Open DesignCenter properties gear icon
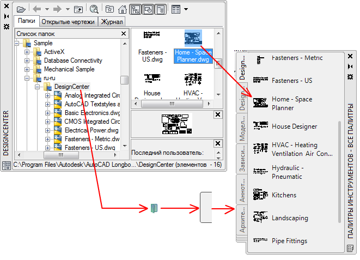The height and width of the screenshot is (260, 360). [7, 27]
